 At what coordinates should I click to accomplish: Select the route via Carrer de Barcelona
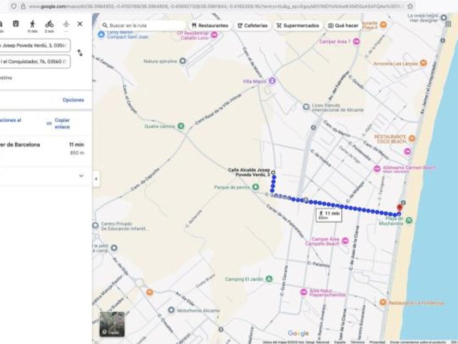43,149
